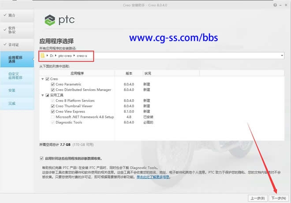Screen dimensions: 291x203
Task: Click the ptc-creo segment in the path
Action: (65, 56)
